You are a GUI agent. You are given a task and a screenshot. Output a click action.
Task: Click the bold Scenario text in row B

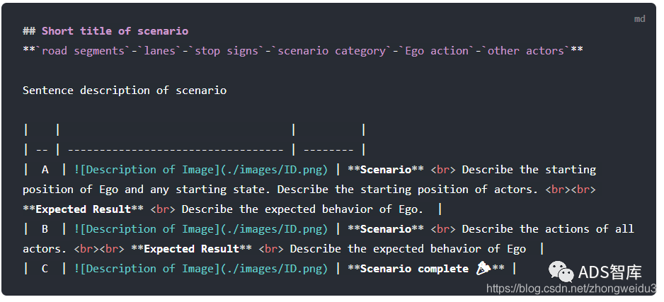[x=385, y=229]
